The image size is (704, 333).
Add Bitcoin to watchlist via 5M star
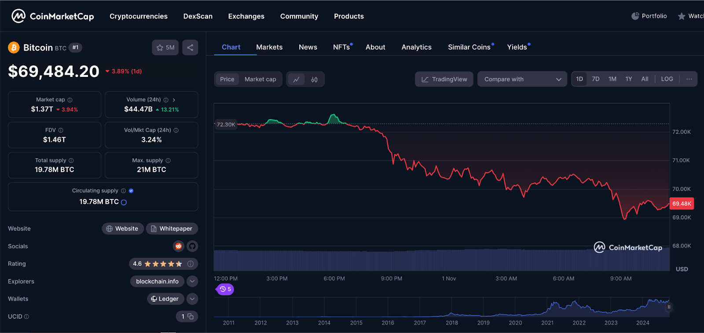pyautogui.click(x=165, y=47)
